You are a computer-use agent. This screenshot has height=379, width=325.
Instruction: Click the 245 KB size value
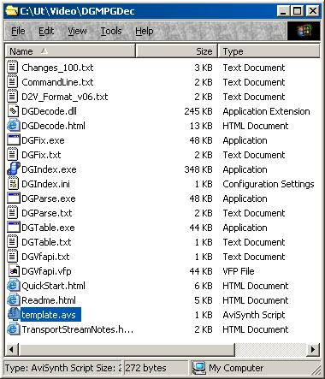pyautogui.click(x=198, y=111)
